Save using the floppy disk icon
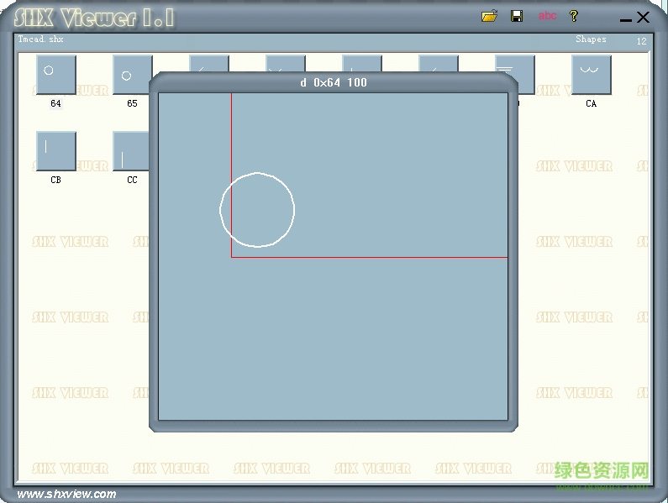The image size is (668, 503). click(x=517, y=16)
